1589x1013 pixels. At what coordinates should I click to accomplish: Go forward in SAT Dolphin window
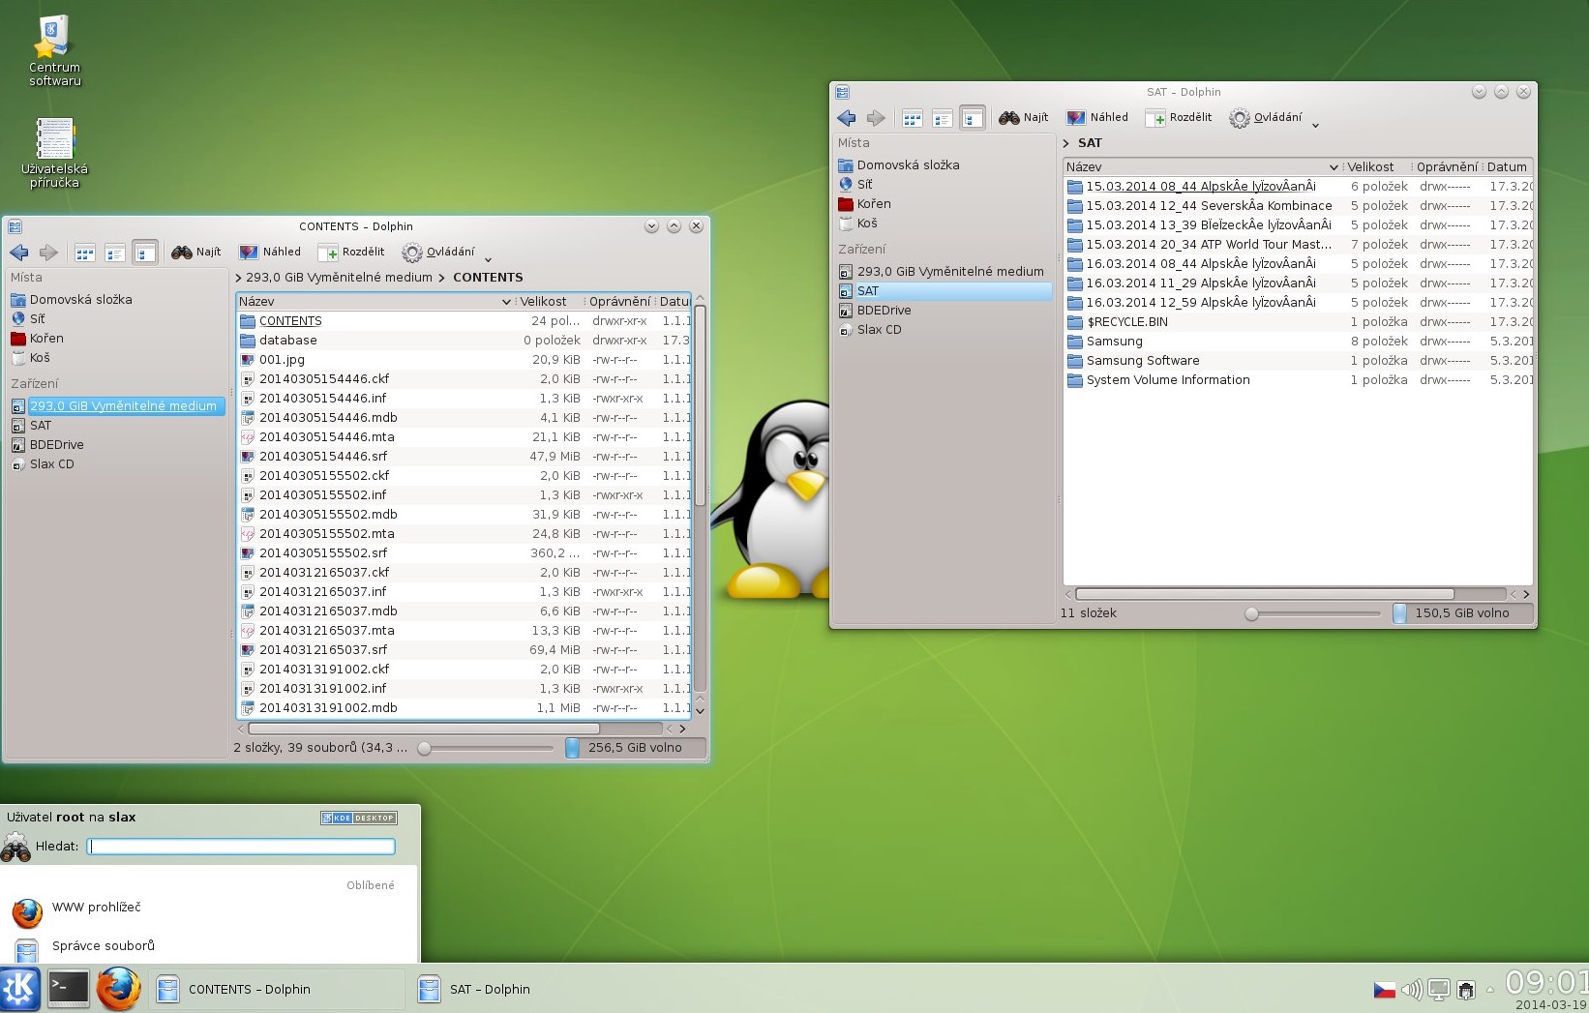pos(876,118)
